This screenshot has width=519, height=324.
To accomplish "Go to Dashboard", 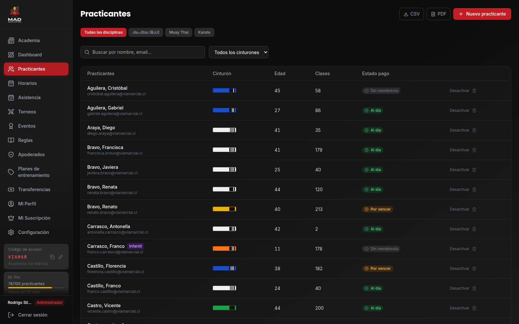I will [x=36, y=55].
